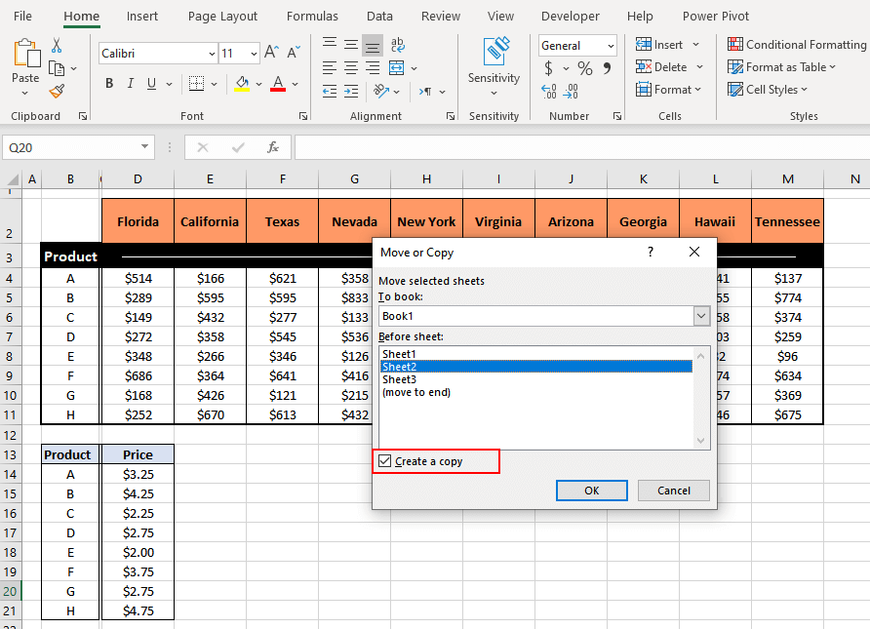Open the Number Format dropdown
The height and width of the screenshot is (629, 870).
613,45
